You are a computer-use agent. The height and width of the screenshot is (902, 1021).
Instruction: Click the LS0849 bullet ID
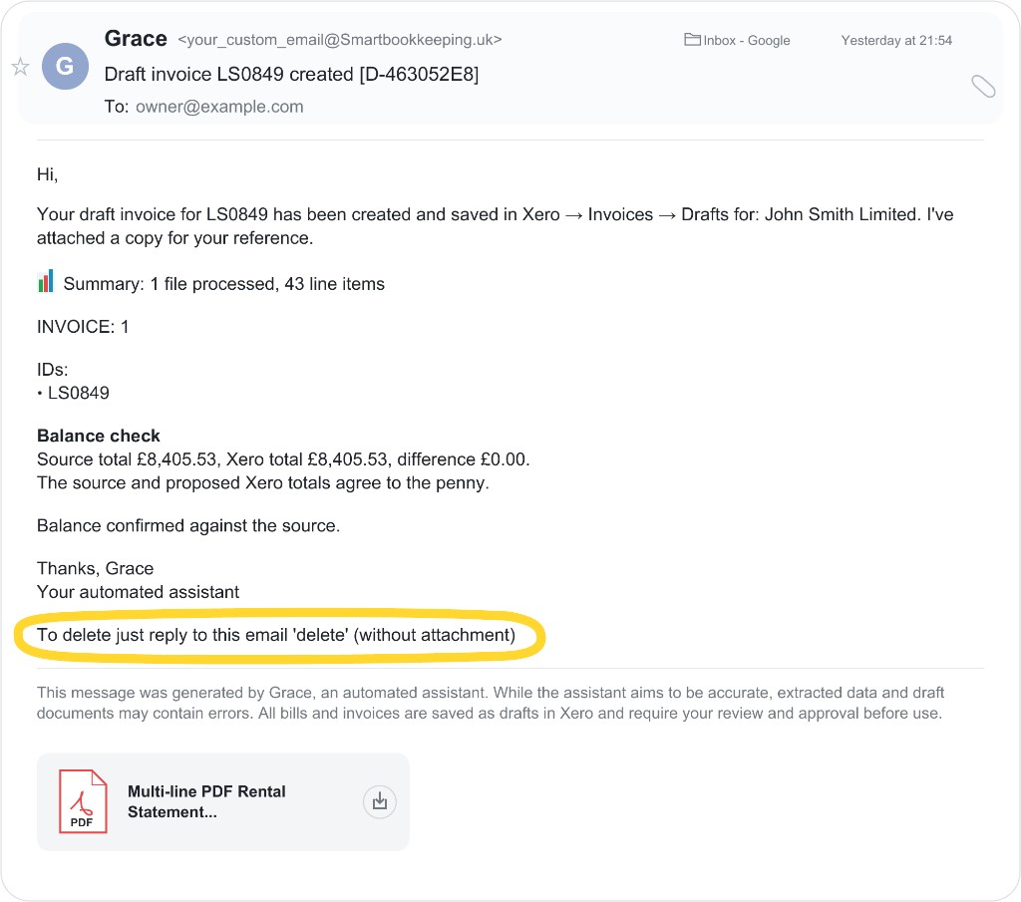tap(73, 393)
